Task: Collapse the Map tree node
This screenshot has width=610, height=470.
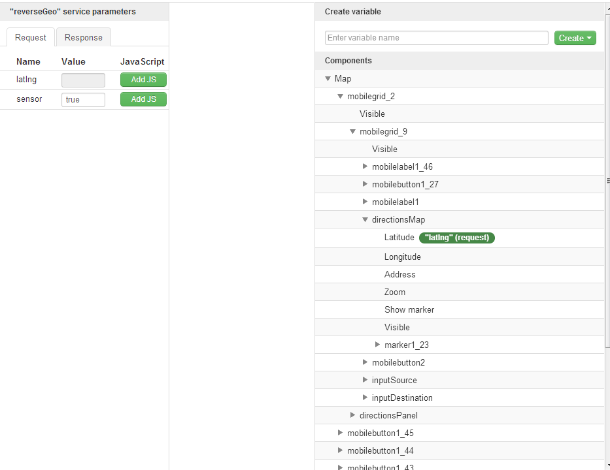Action: (x=328, y=78)
